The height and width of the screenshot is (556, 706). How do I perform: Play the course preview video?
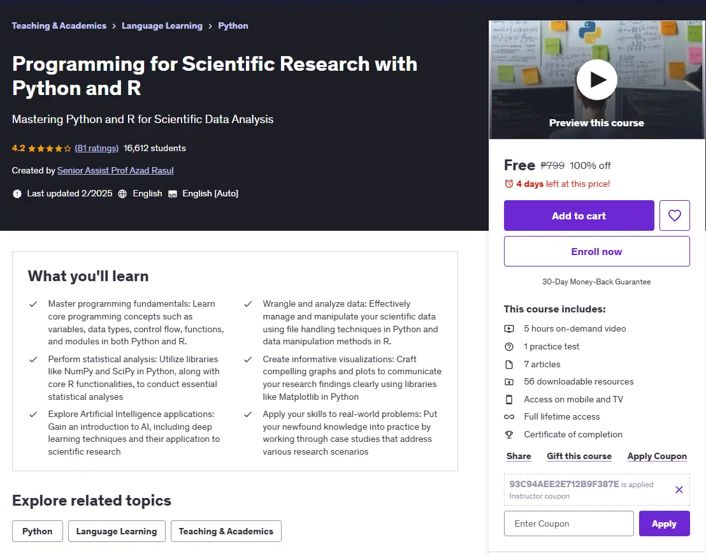pos(596,80)
